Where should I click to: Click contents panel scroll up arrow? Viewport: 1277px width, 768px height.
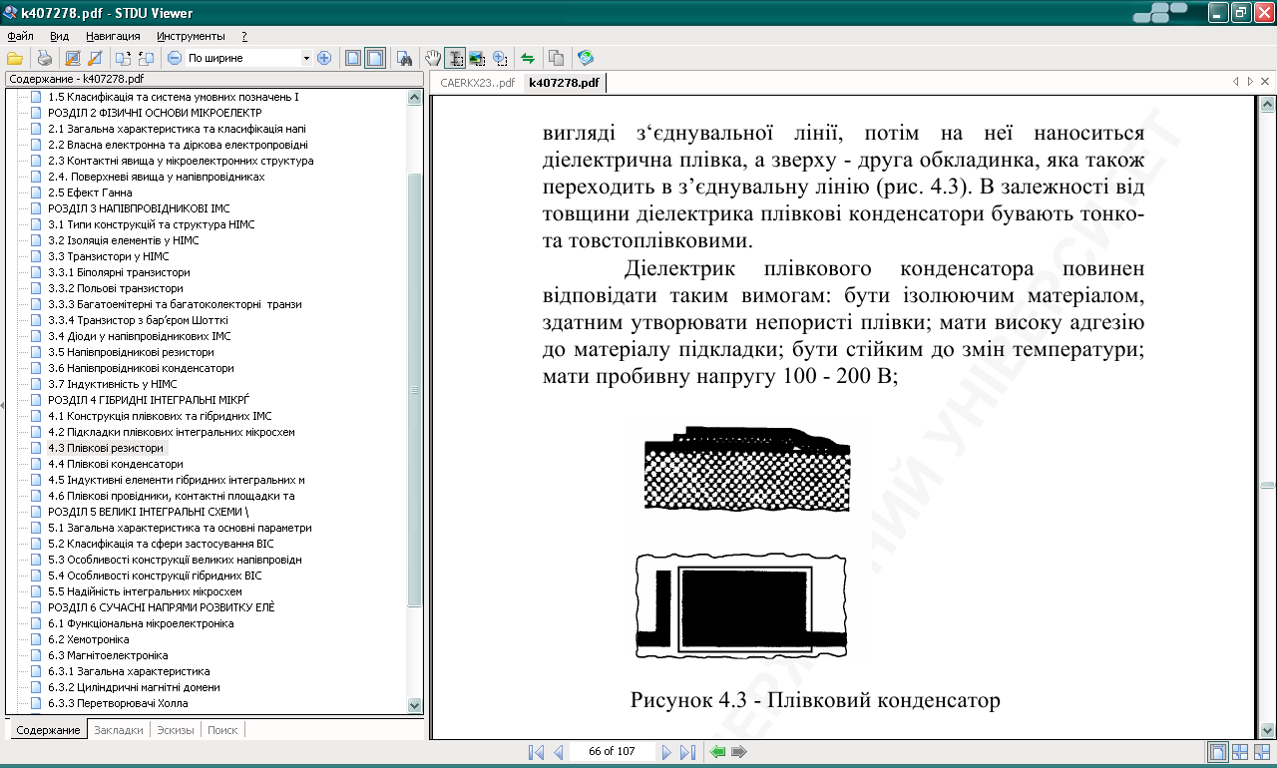click(x=415, y=97)
